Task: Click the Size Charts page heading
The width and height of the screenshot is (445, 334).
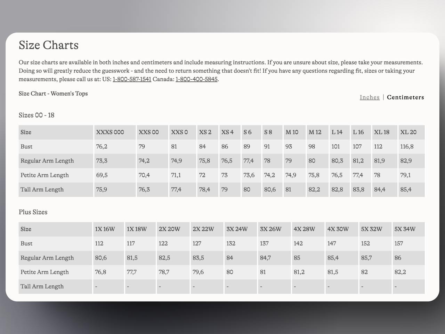Action: (x=49, y=45)
